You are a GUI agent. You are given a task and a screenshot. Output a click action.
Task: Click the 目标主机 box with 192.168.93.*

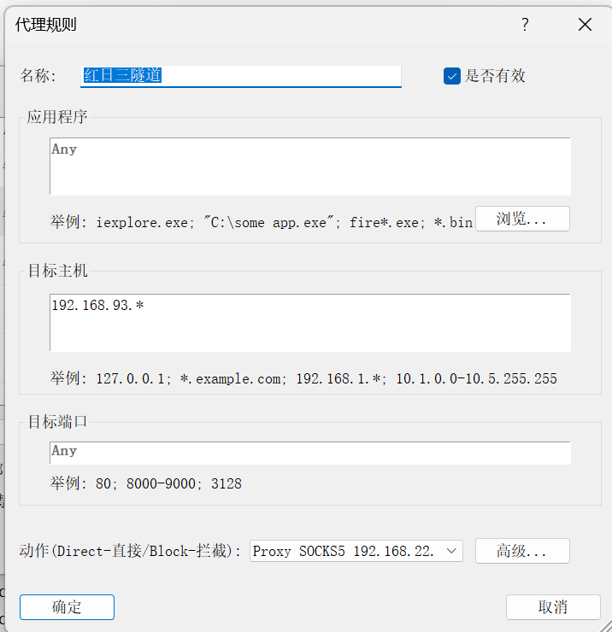(309, 323)
